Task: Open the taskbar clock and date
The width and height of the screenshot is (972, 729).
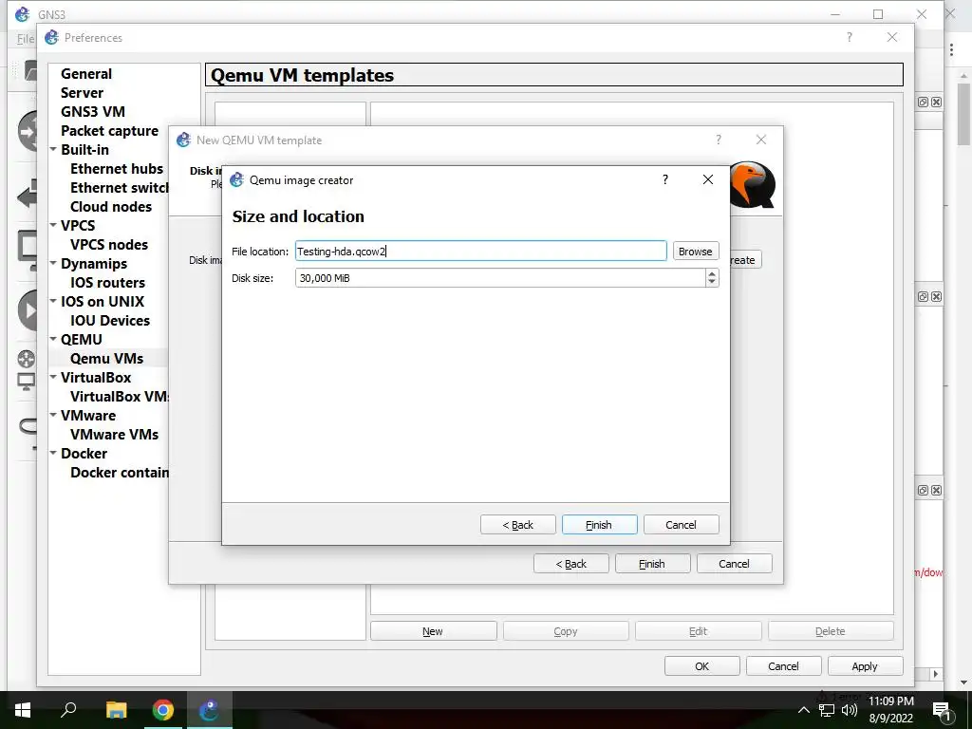Action: click(x=890, y=710)
